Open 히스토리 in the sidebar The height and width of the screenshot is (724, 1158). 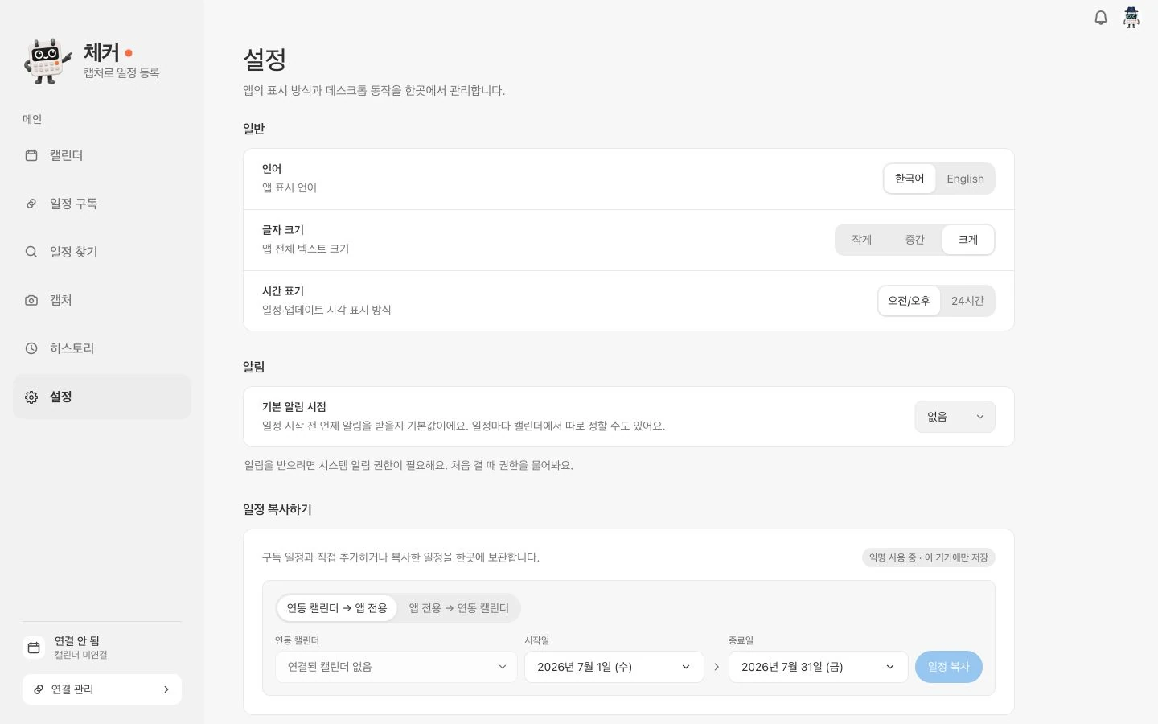point(102,348)
